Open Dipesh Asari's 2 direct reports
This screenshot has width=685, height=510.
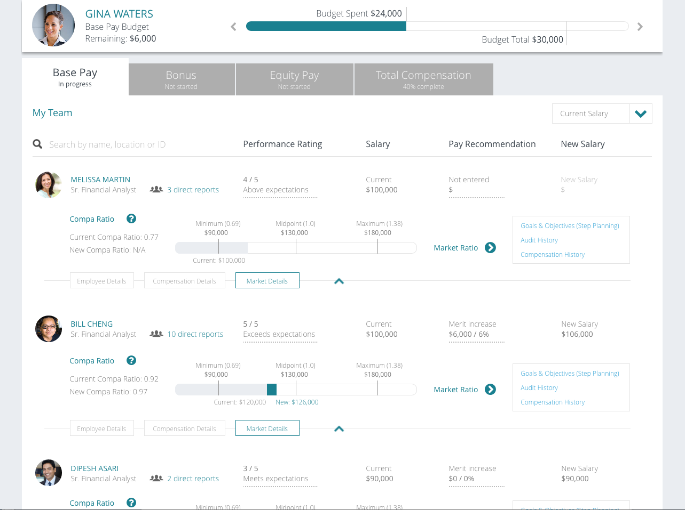[x=193, y=479]
